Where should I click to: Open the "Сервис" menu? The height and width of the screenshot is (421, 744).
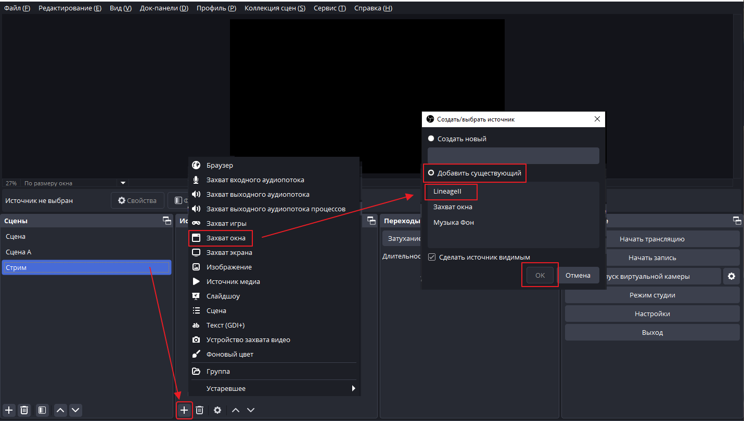pos(329,8)
